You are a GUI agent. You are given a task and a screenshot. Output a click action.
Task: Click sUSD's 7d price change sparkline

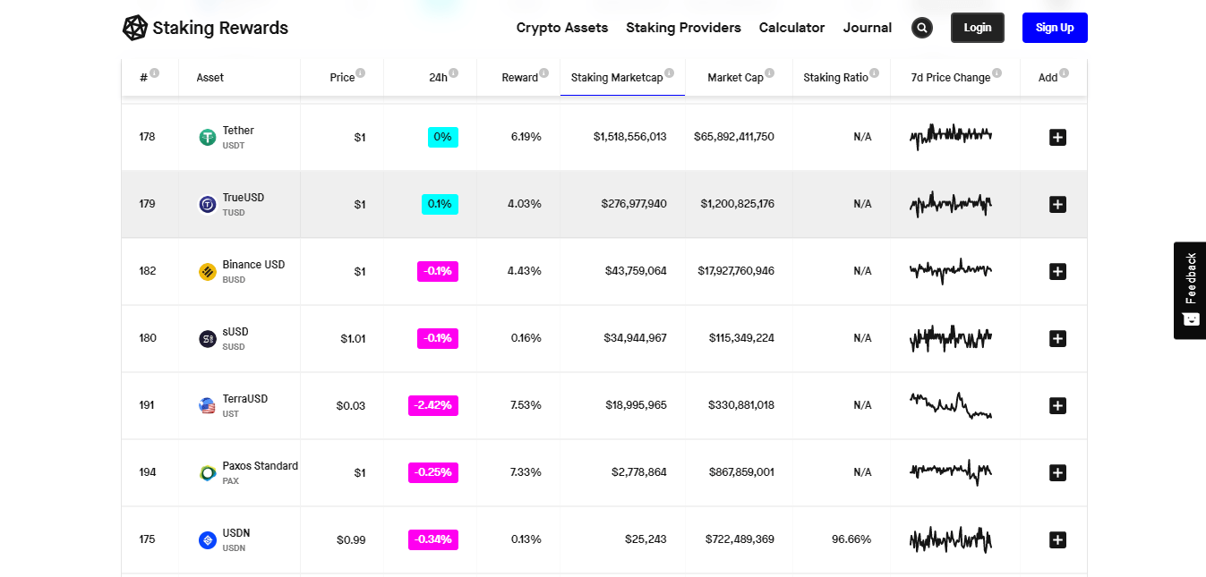pos(951,338)
